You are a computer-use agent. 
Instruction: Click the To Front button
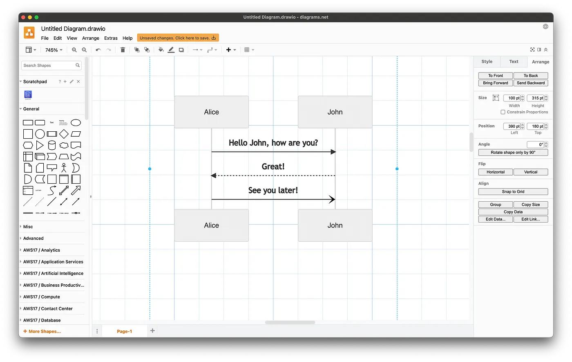click(495, 75)
